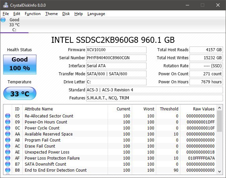Open the Help menu

coord(78,14)
